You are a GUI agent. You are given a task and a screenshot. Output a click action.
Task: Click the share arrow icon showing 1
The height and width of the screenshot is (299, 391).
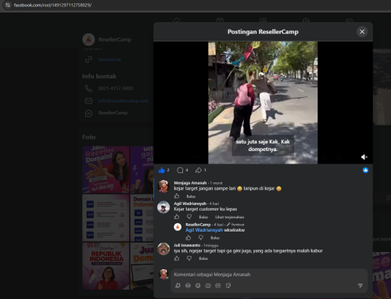(x=199, y=170)
